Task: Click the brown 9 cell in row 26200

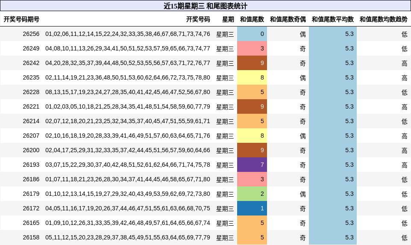Action: (x=252, y=151)
